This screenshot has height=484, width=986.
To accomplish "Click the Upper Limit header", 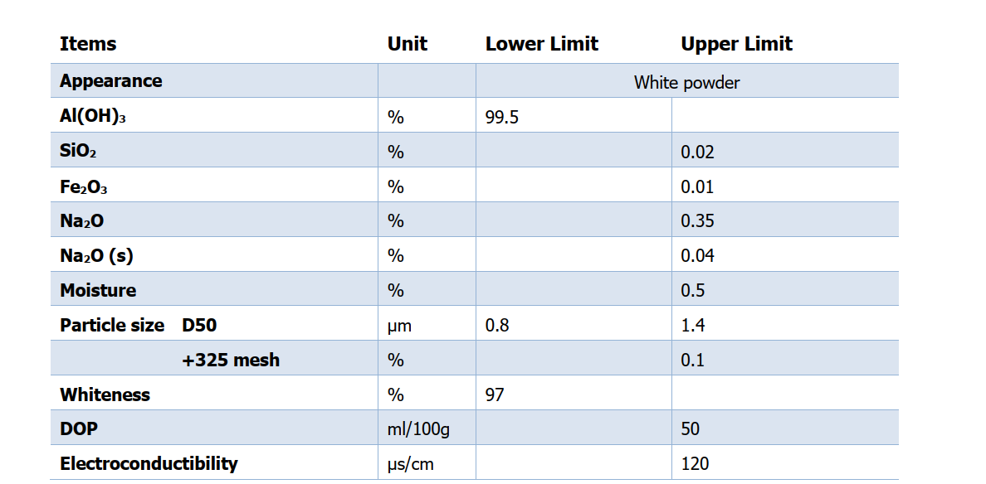I will (736, 44).
